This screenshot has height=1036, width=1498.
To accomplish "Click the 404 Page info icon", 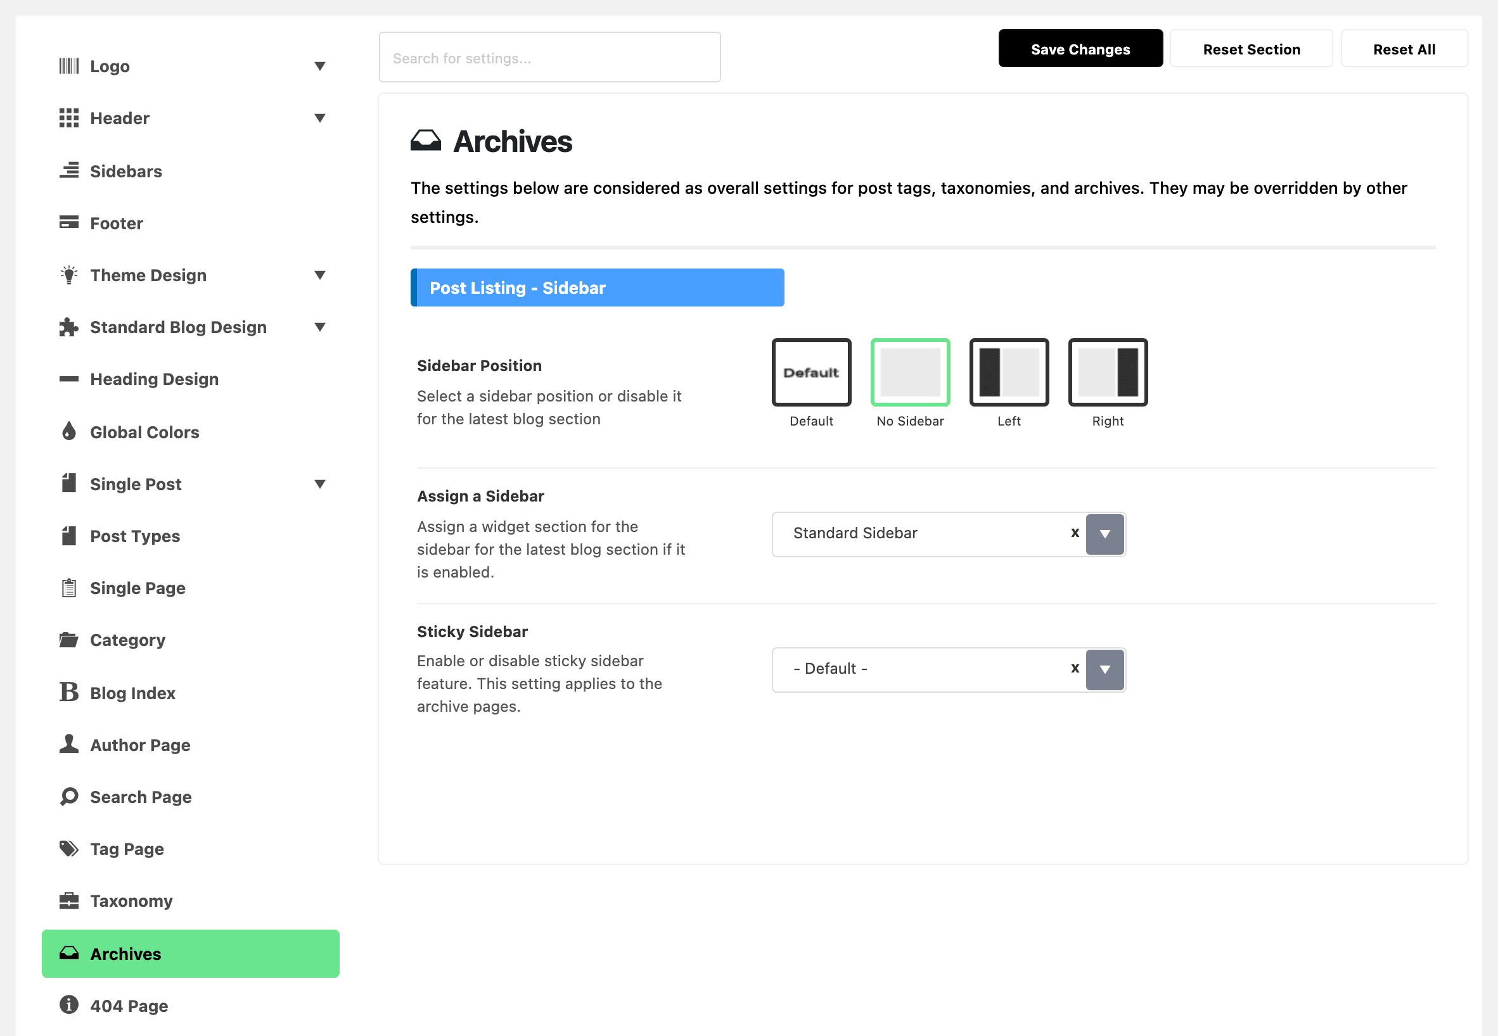I will coord(69,1005).
